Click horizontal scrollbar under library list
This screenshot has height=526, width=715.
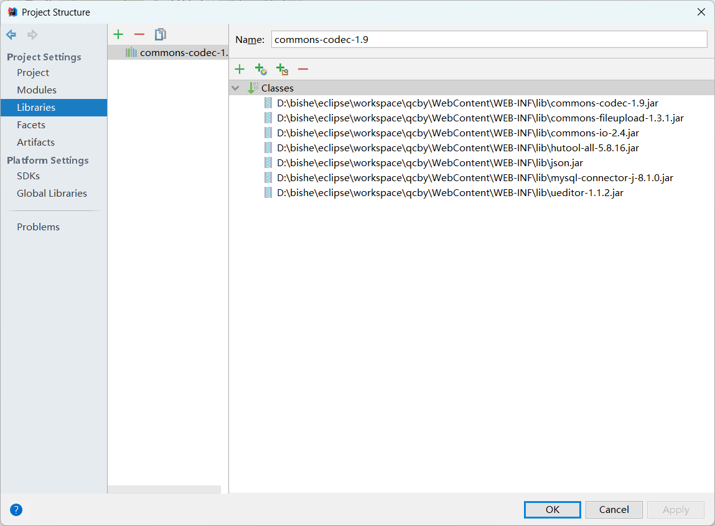tap(164, 489)
